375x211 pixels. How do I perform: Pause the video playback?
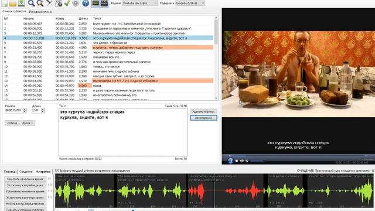(x=230, y=161)
